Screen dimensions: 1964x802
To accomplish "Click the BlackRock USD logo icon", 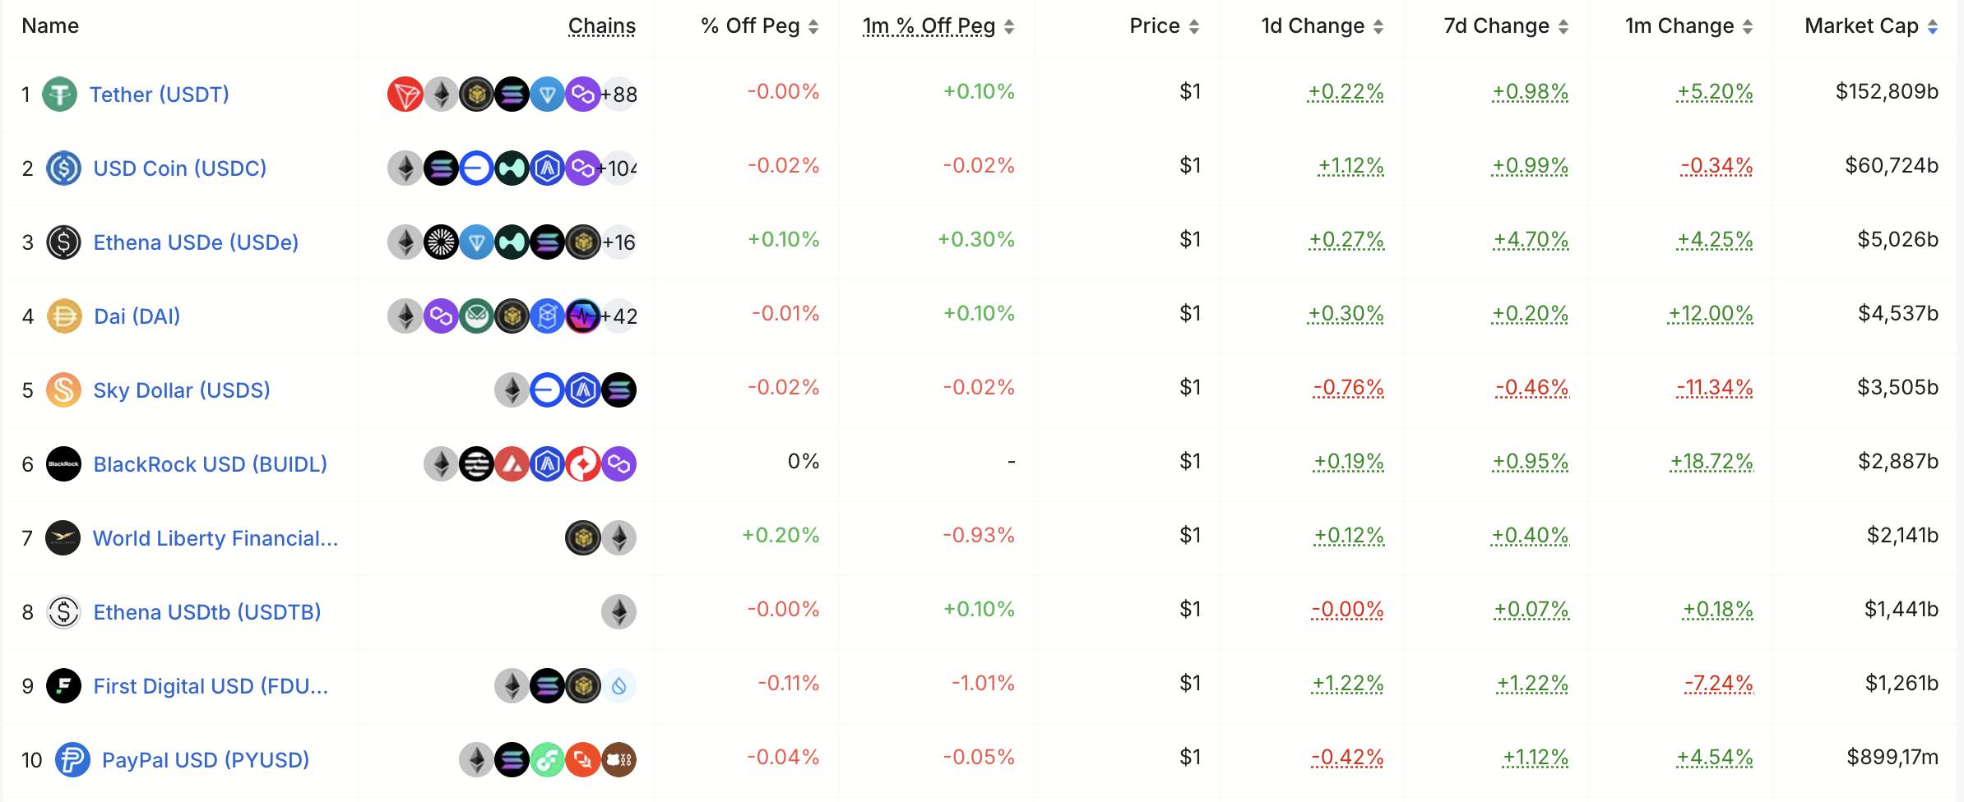I will coord(63,464).
